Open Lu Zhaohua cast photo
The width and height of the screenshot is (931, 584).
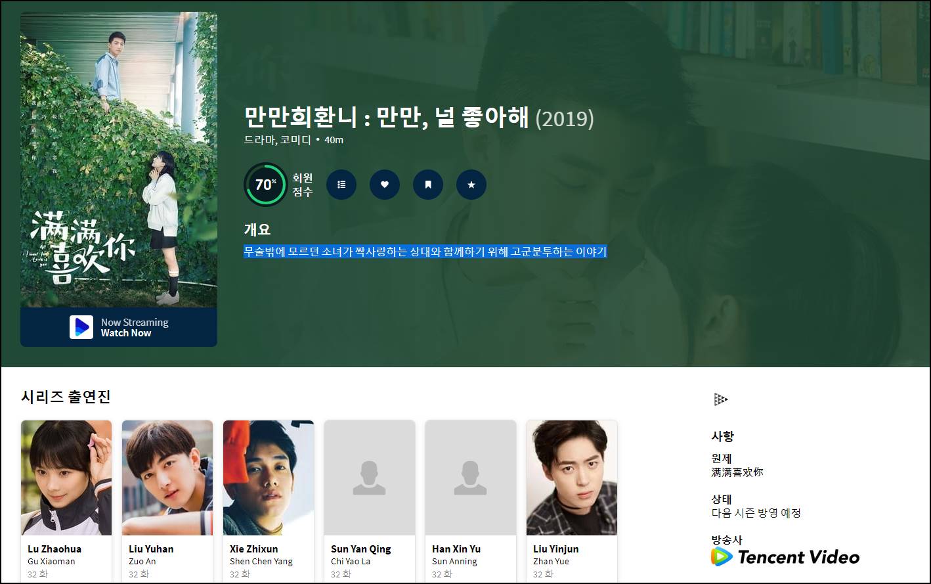point(66,478)
